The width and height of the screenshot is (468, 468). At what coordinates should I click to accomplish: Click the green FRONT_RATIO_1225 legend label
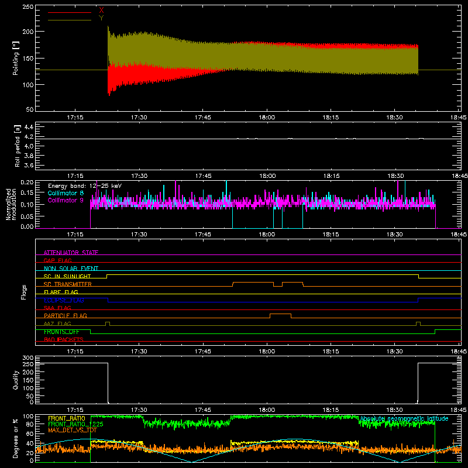point(75,424)
